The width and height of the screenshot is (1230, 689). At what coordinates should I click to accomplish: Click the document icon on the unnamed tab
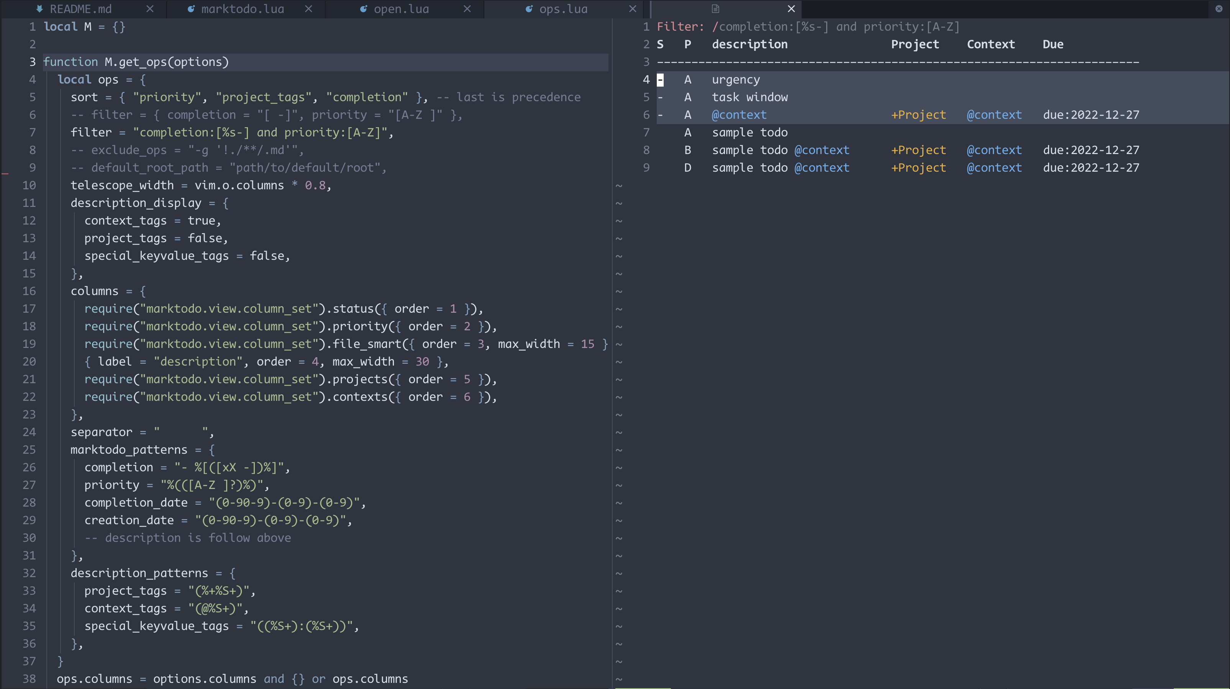click(x=715, y=9)
